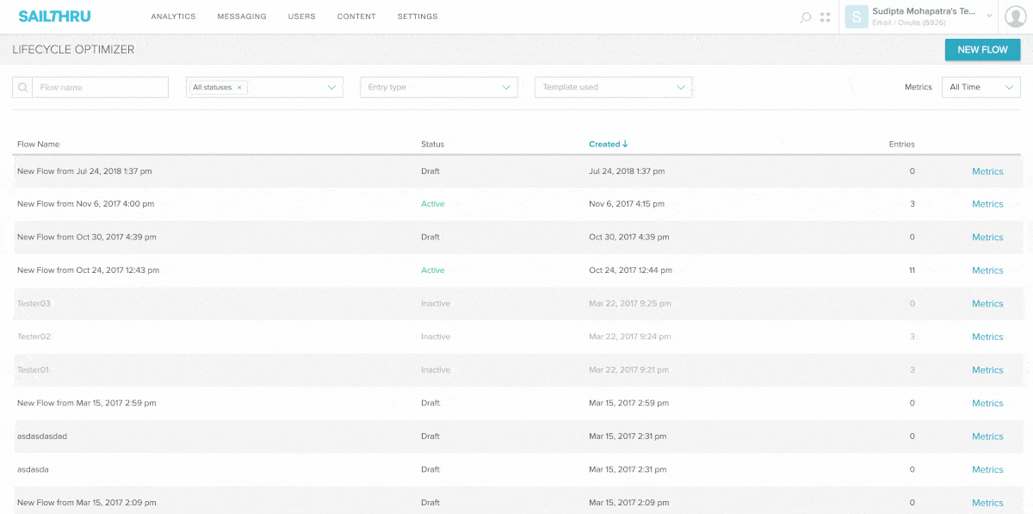Image resolution: width=1033 pixels, height=514 pixels.
Task: Open the Messaging menu
Action: (242, 16)
